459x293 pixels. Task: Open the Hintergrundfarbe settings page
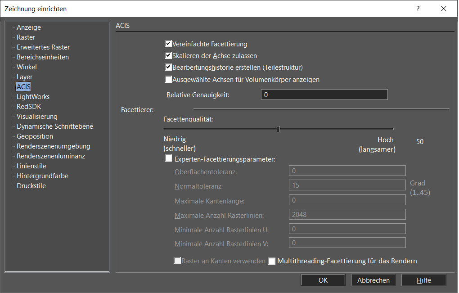[x=42, y=176]
